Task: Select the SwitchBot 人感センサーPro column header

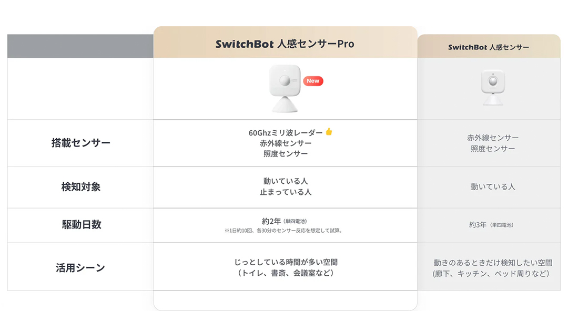Action: pos(285,44)
